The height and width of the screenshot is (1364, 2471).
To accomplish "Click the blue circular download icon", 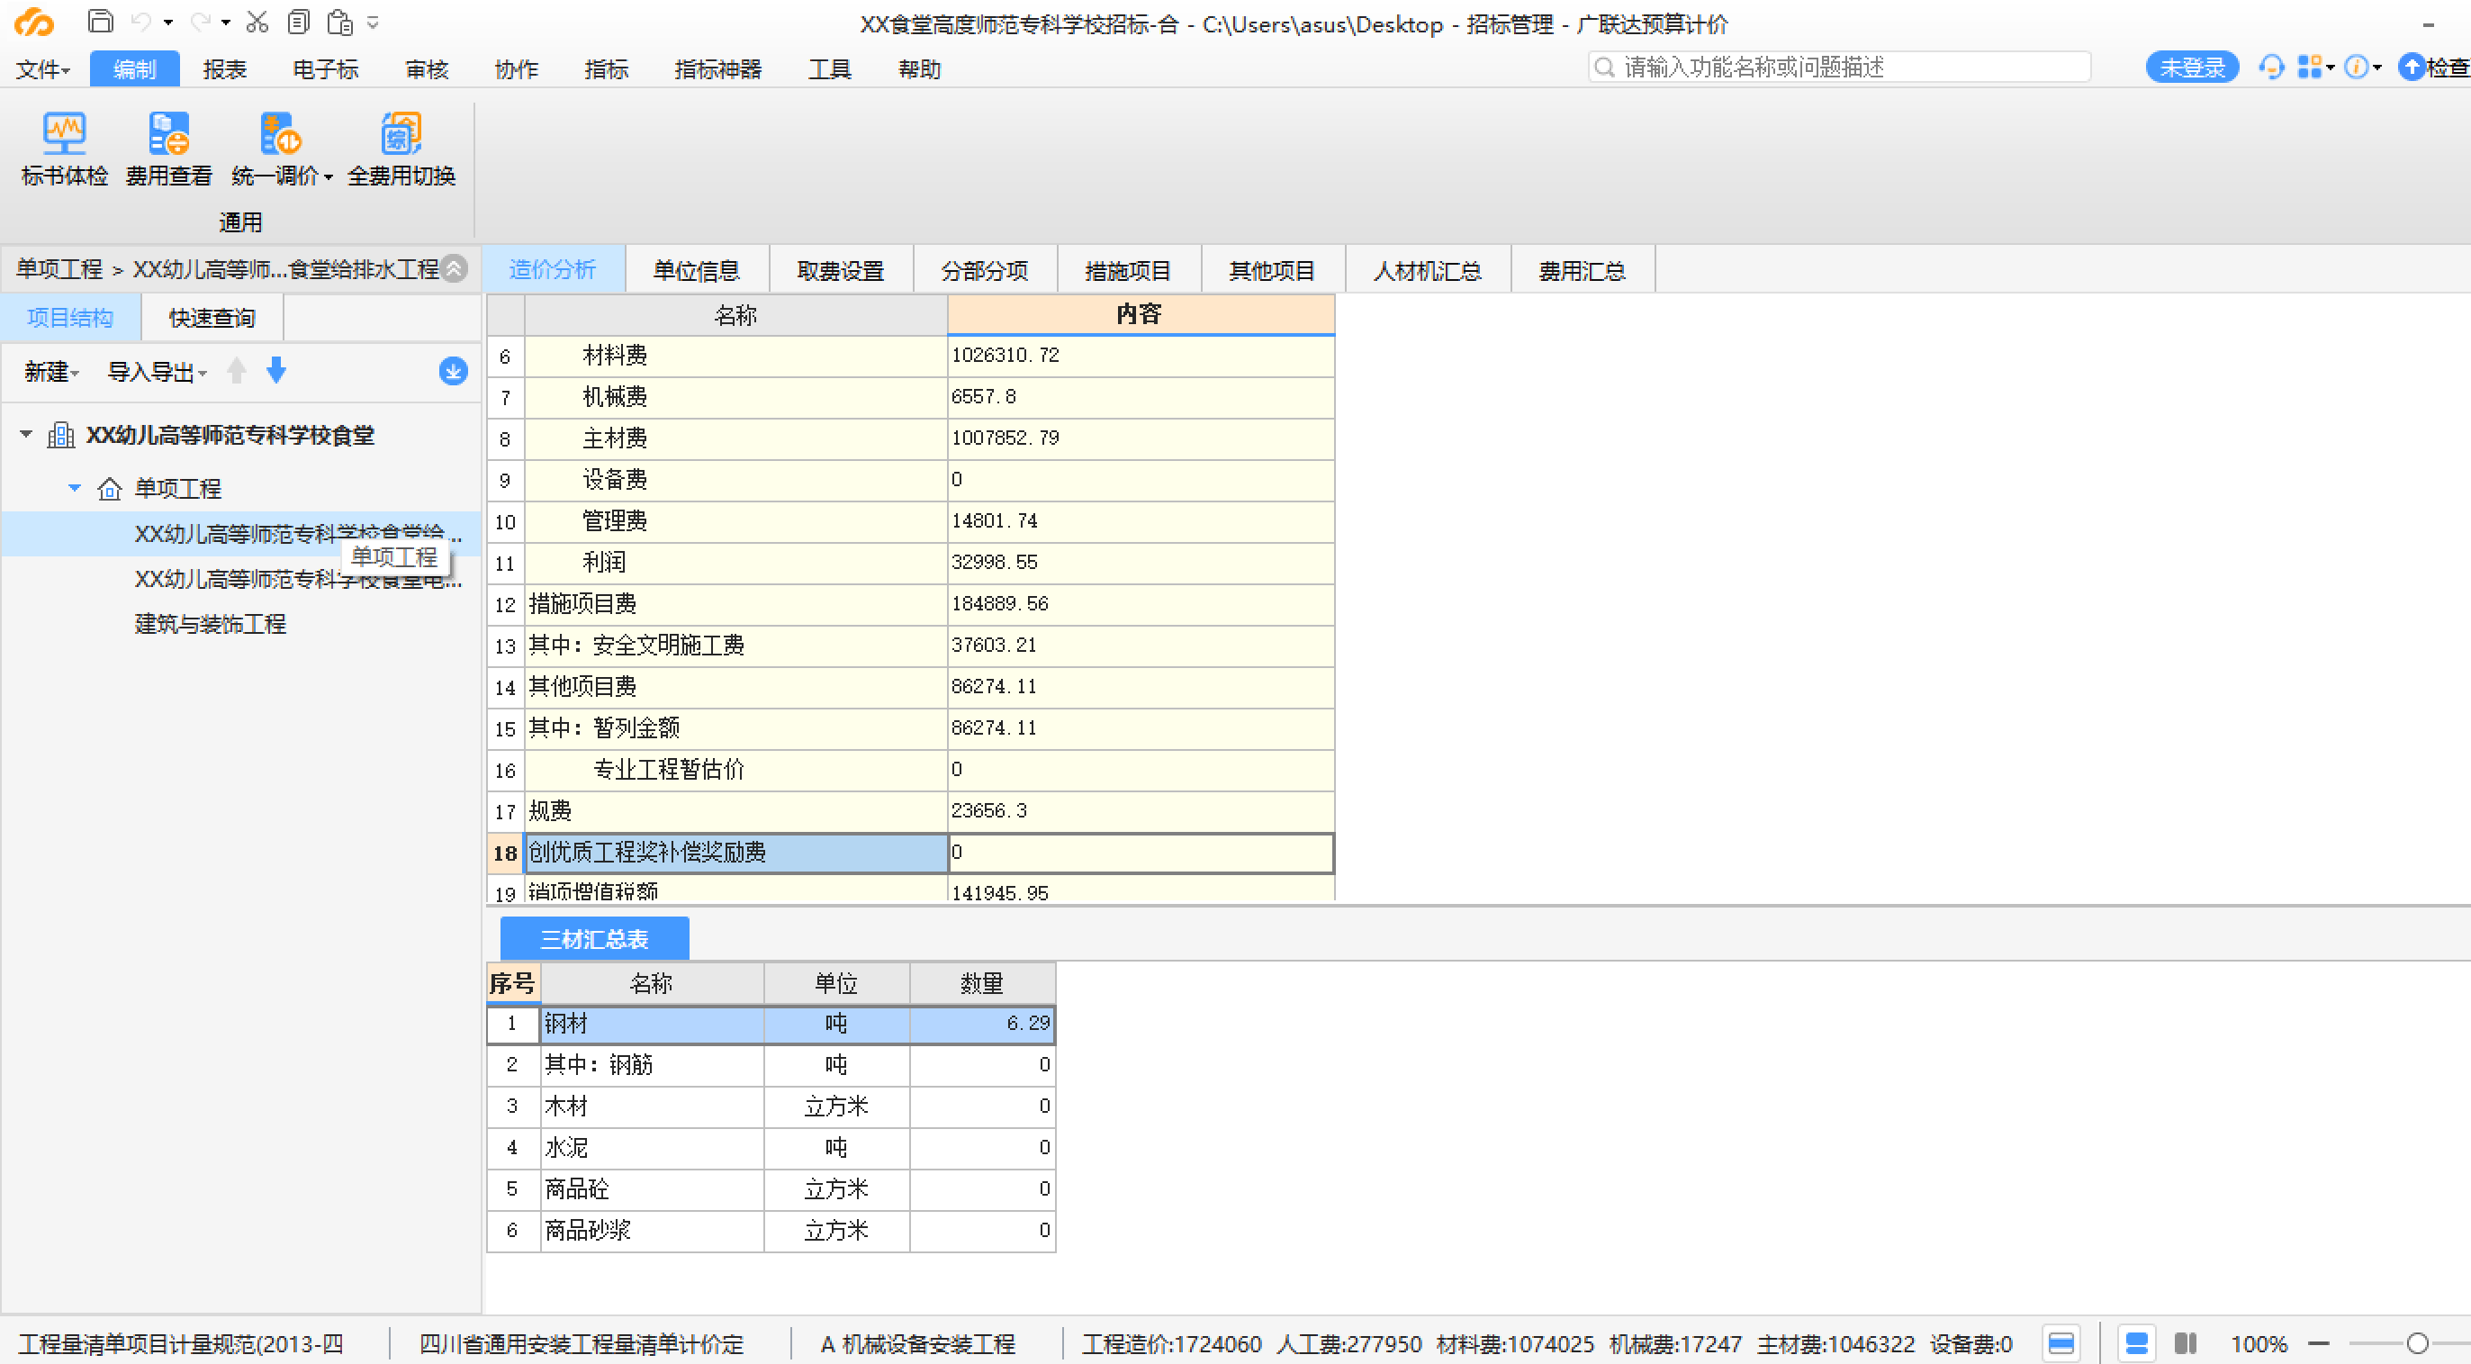I will [x=454, y=371].
